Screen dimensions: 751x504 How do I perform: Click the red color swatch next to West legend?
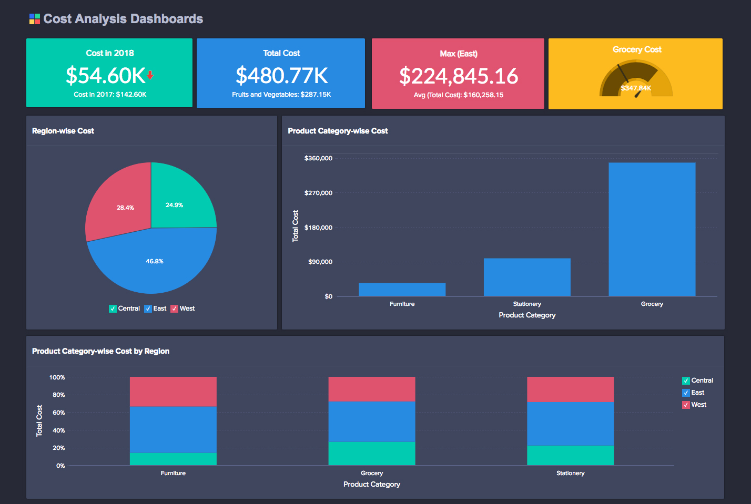pyautogui.click(x=174, y=308)
